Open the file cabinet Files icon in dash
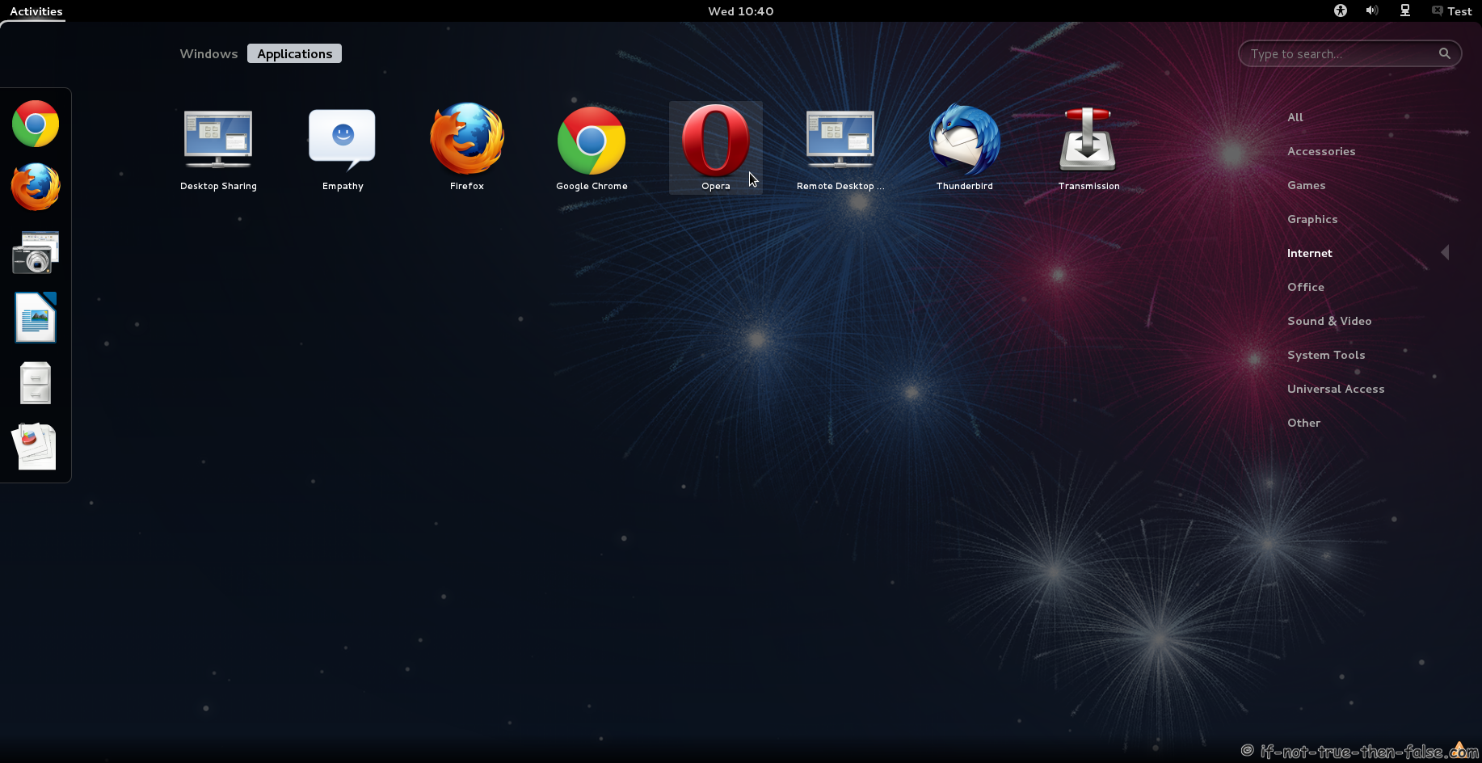 36,382
